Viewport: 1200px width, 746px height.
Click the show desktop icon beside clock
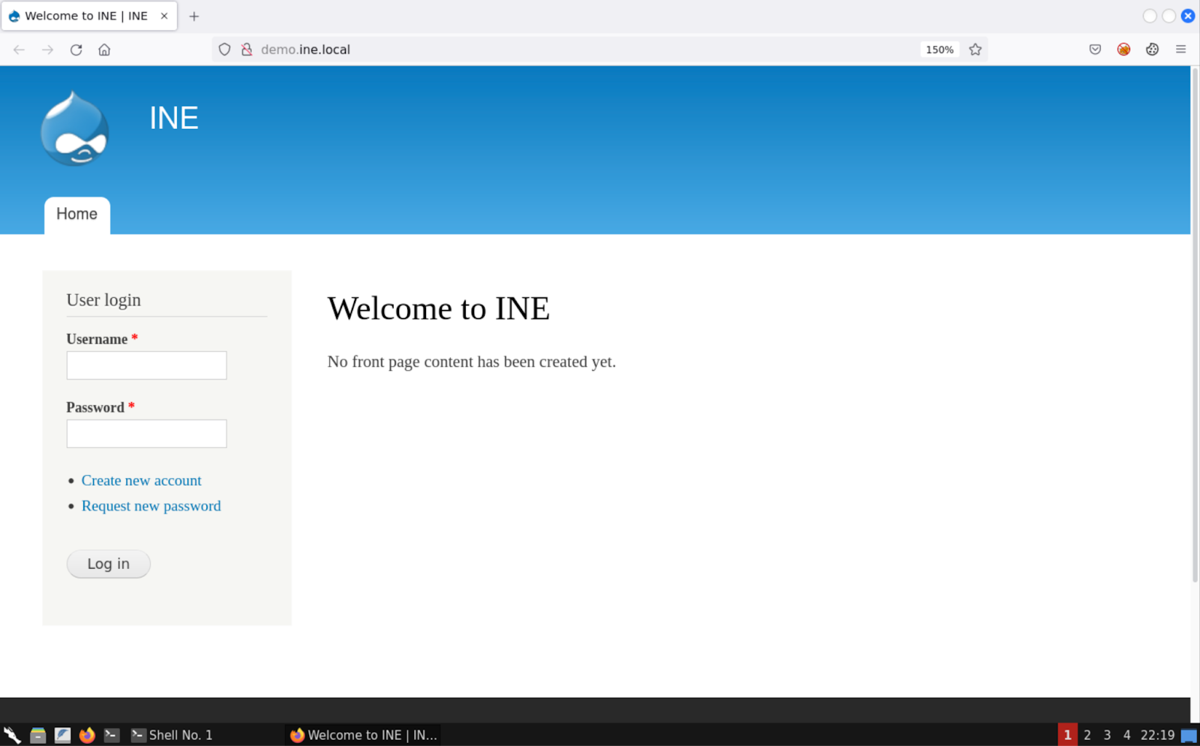point(1189,735)
